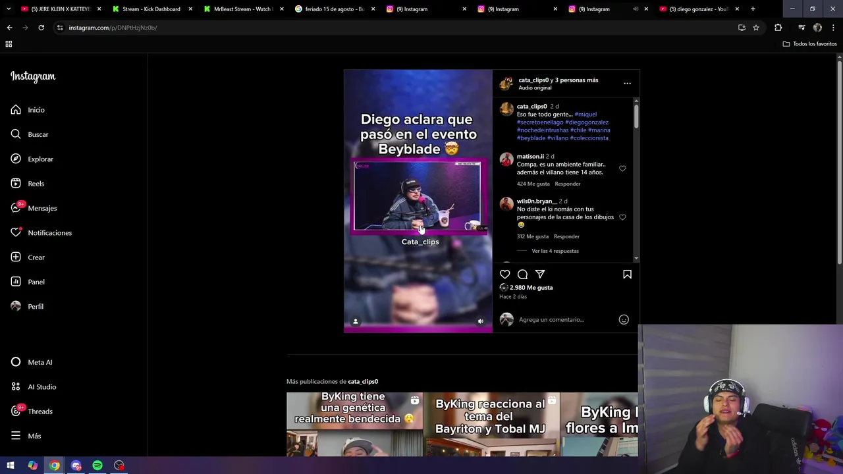Like the post with heart icon
This screenshot has height=474, width=843.
tap(505, 274)
